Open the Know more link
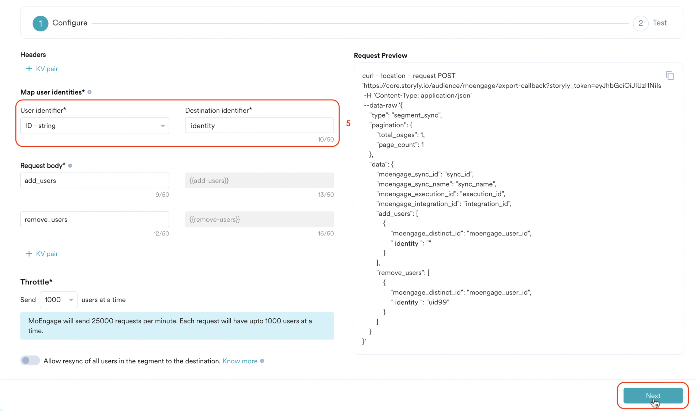The height and width of the screenshot is (411, 697). pyautogui.click(x=240, y=361)
